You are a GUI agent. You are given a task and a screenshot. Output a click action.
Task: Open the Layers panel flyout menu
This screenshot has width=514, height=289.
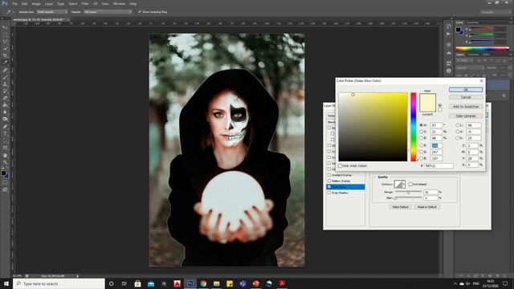(x=511, y=55)
